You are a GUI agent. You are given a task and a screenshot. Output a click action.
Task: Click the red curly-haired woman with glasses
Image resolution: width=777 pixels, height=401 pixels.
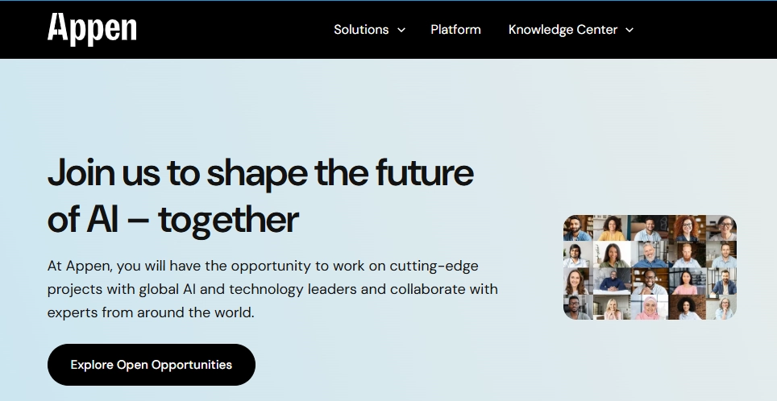click(x=687, y=228)
